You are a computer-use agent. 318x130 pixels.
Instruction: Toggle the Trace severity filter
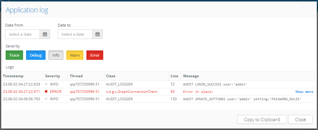coord(14,55)
